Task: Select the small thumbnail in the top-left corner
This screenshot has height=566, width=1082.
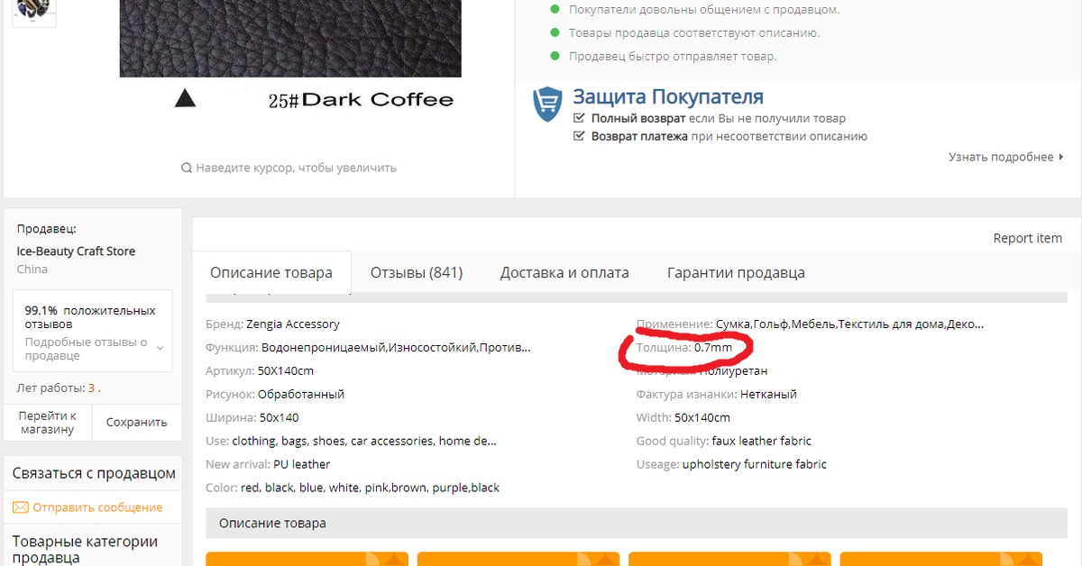Action: pyautogui.click(x=33, y=13)
